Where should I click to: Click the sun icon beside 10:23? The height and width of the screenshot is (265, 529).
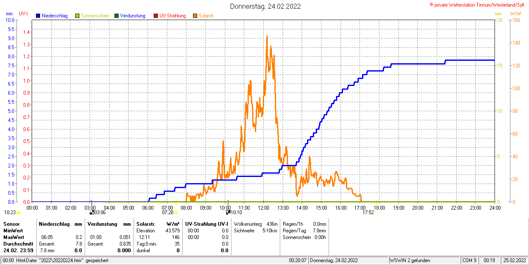18,212
